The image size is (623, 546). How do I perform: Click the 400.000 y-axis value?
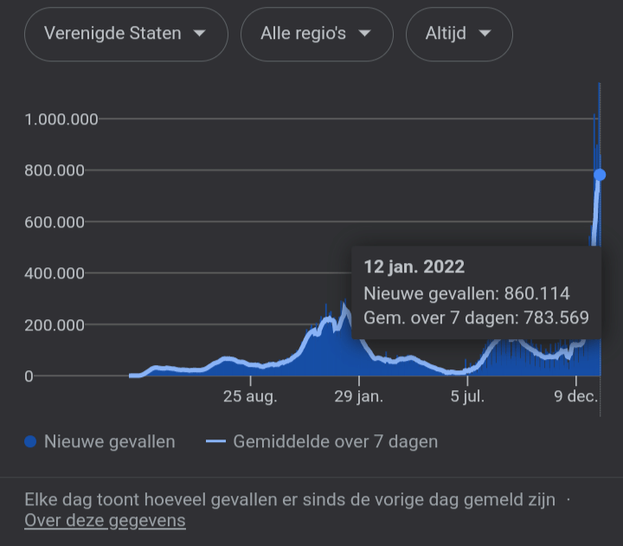[55, 273]
